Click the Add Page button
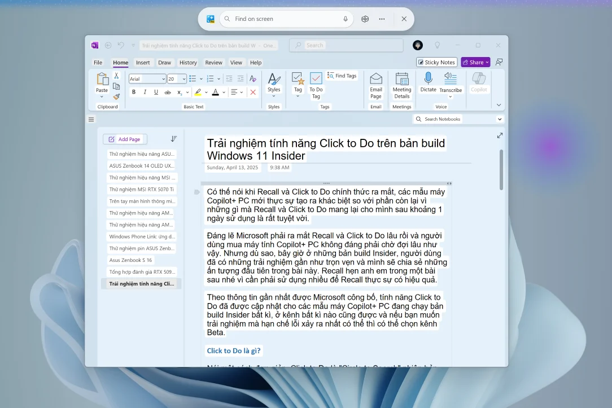 [x=125, y=139]
